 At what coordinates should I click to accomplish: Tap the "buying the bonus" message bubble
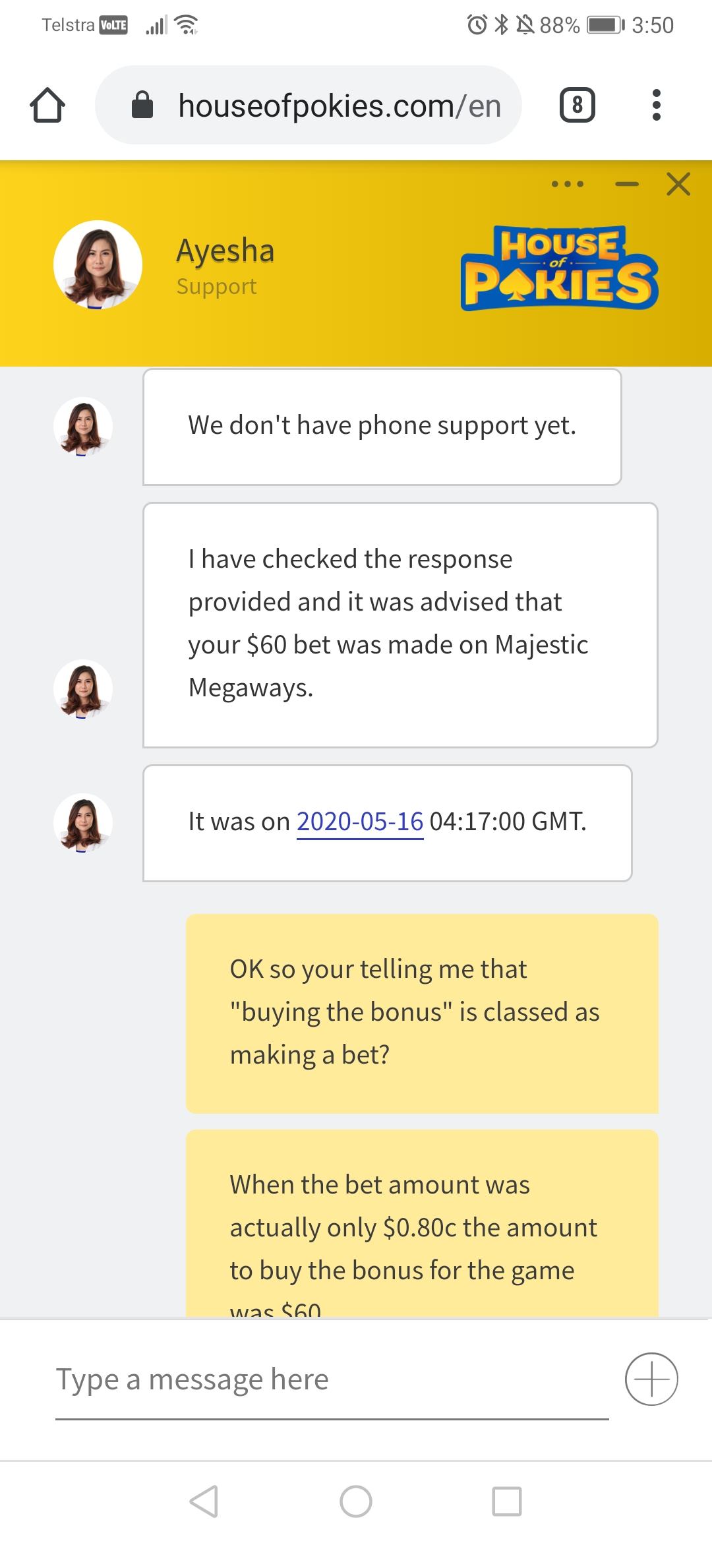coord(422,1013)
